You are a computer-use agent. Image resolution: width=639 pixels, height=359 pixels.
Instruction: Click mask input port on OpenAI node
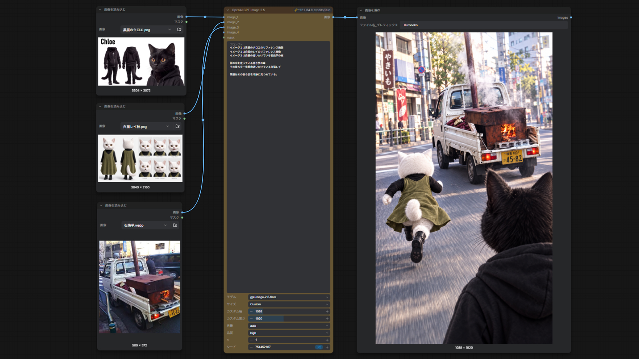pyautogui.click(x=224, y=38)
